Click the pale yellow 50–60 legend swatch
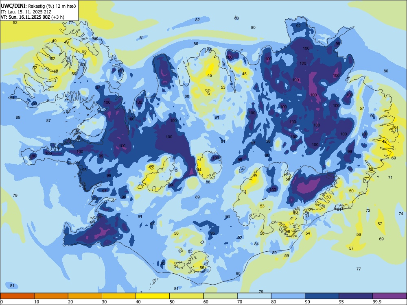This screenshot has width=407, height=305. pos(186,296)
